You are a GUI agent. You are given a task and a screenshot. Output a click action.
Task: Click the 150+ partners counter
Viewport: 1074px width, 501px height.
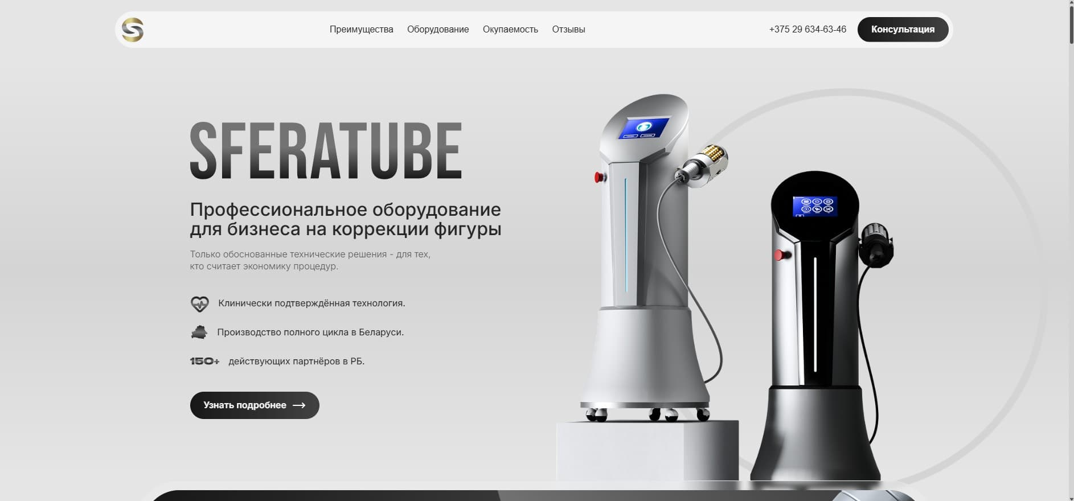point(204,362)
